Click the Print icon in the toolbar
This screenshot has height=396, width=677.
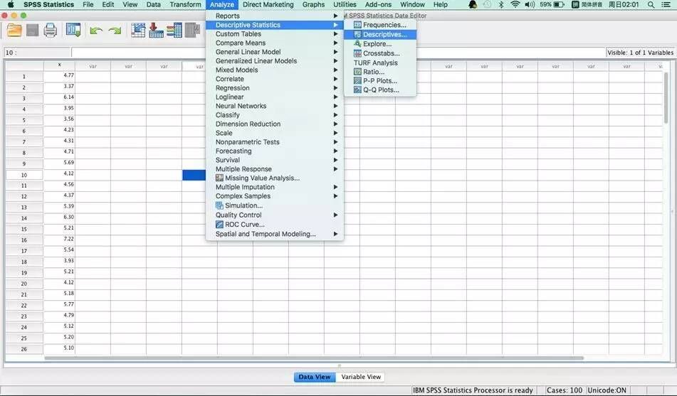[x=51, y=31]
